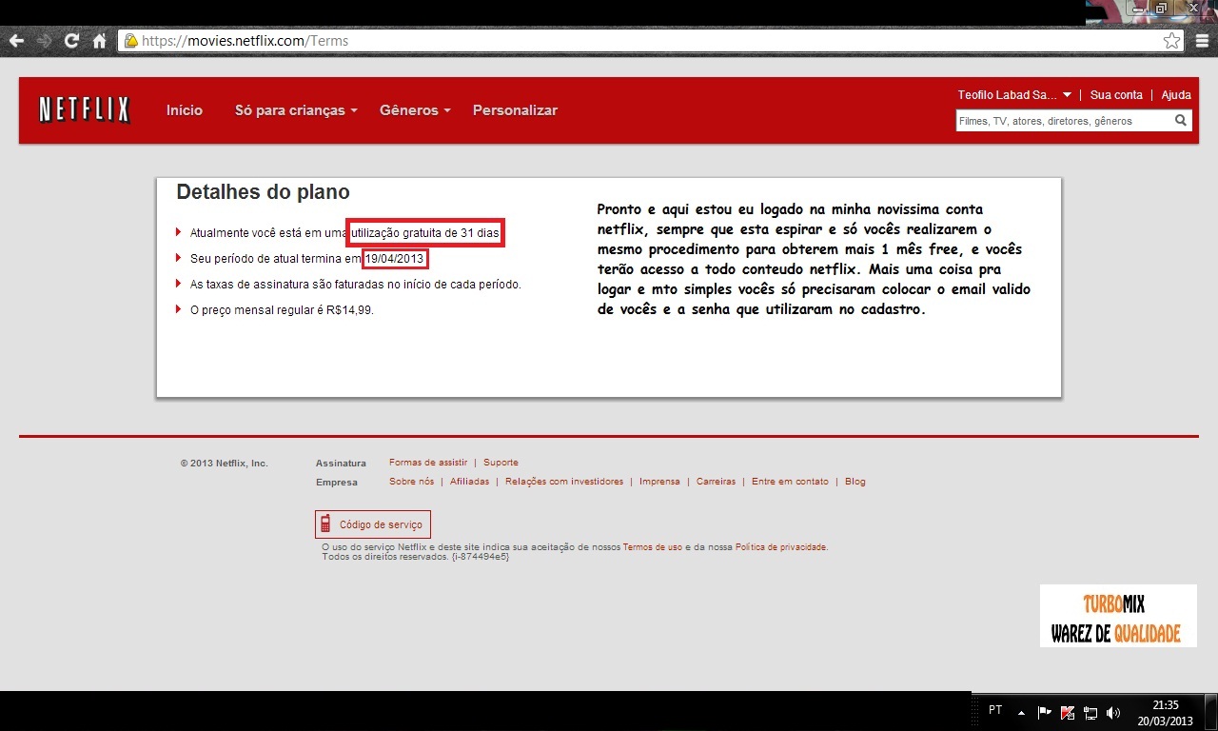Open the browser home page icon
Image resolution: width=1218 pixels, height=731 pixels.
pyautogui.click(x=99, y=41)
